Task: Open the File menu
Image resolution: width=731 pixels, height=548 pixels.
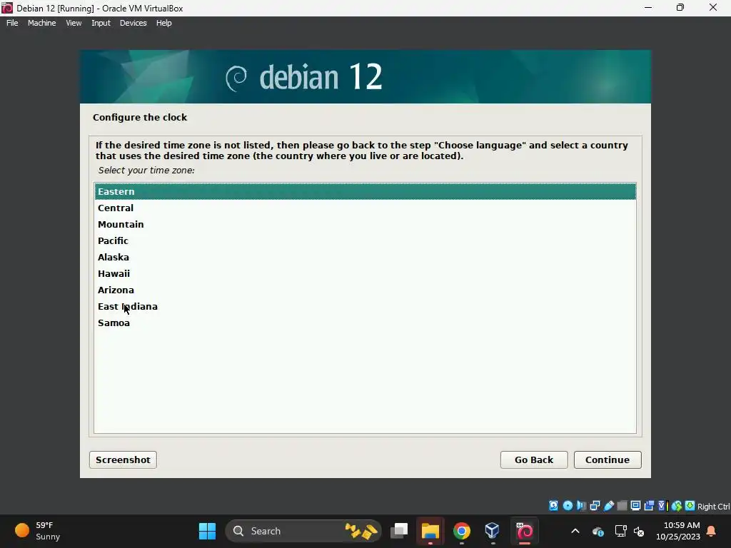Action: [12, 23]
